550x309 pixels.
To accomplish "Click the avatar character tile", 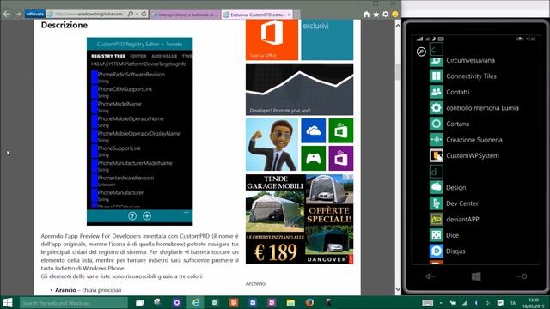I will [272, 145].
